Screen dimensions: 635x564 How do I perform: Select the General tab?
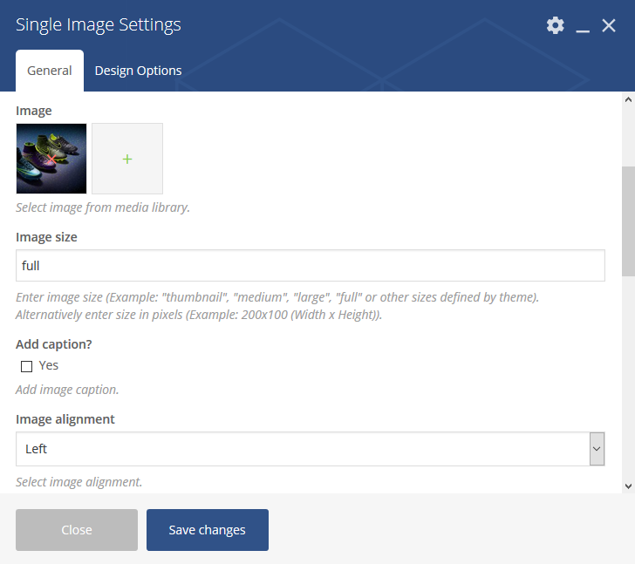click(x=50, y=71)
